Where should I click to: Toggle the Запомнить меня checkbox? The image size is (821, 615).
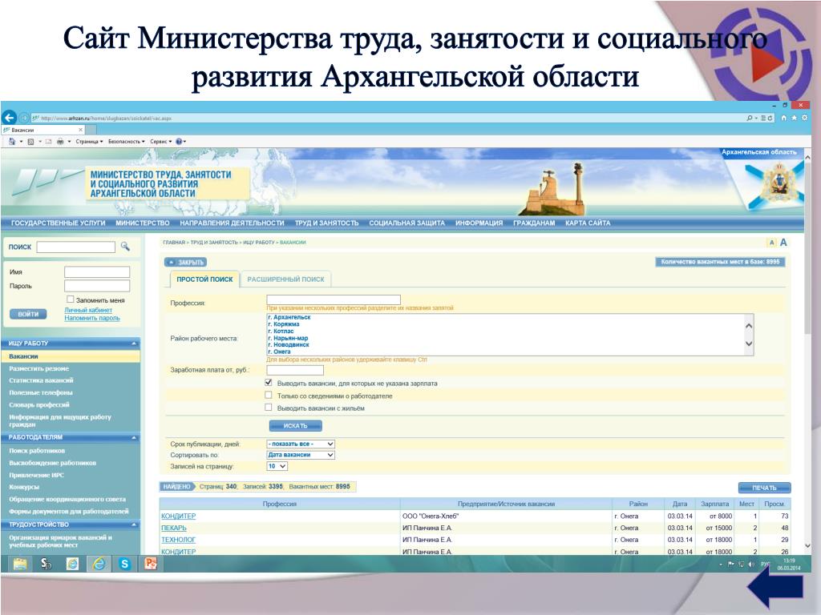coord(71,299)
